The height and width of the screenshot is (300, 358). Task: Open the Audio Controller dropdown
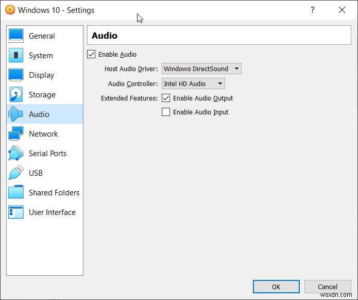click(x=193, y=84)
